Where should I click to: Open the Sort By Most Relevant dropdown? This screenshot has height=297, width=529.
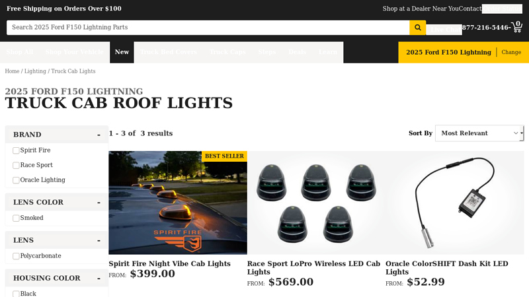[479, 133]
